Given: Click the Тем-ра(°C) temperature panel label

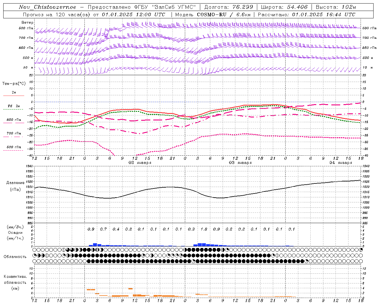Looking at the screenshot, I should pyautogui.click(x=14, y=84).
